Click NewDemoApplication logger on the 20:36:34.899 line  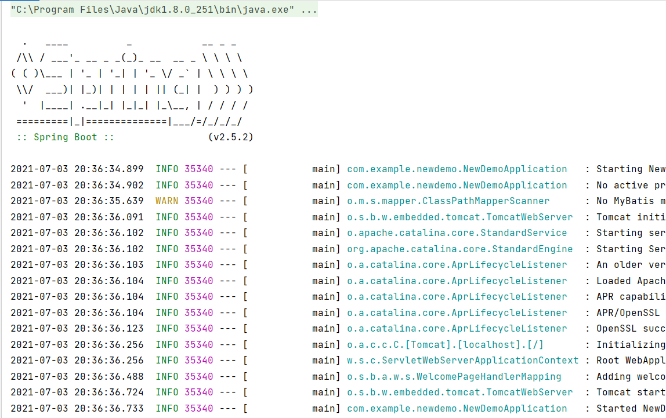pyautogui.click(x=457, y=169)
